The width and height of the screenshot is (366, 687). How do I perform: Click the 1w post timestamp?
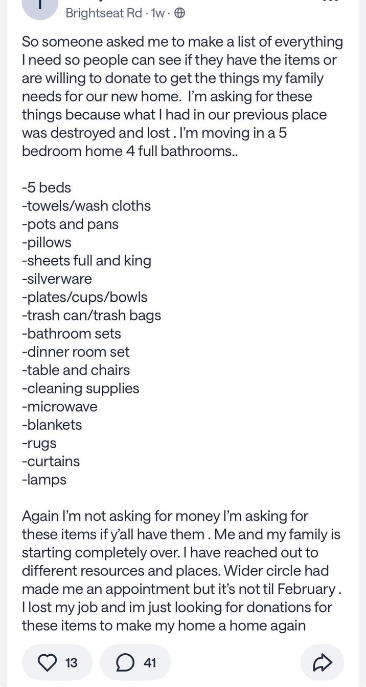(157, 13)
